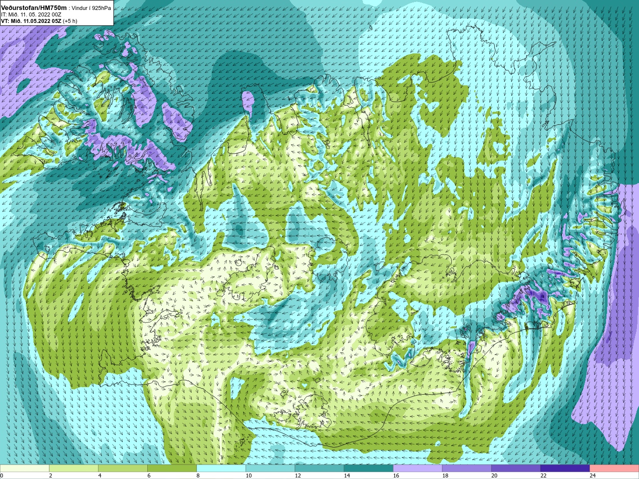Click the turquoise 10–12 legend swatch
The image size is (639, 479).
tap(270, 469)
